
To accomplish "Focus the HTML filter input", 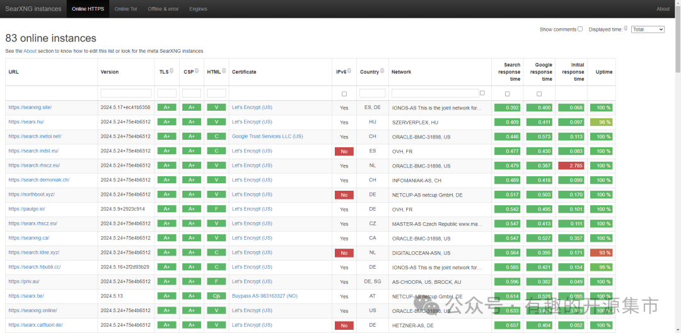I will [x=216, y=93].
